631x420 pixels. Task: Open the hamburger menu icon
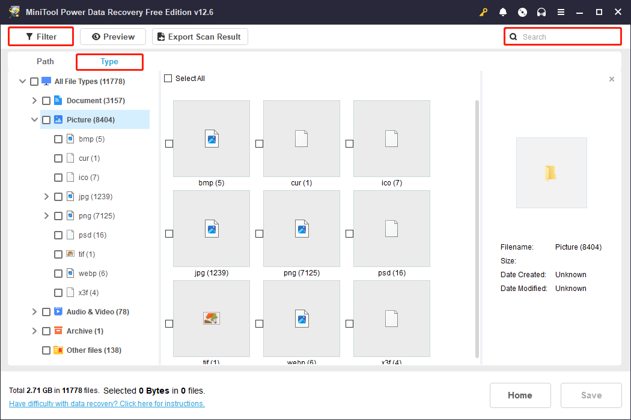561,13
